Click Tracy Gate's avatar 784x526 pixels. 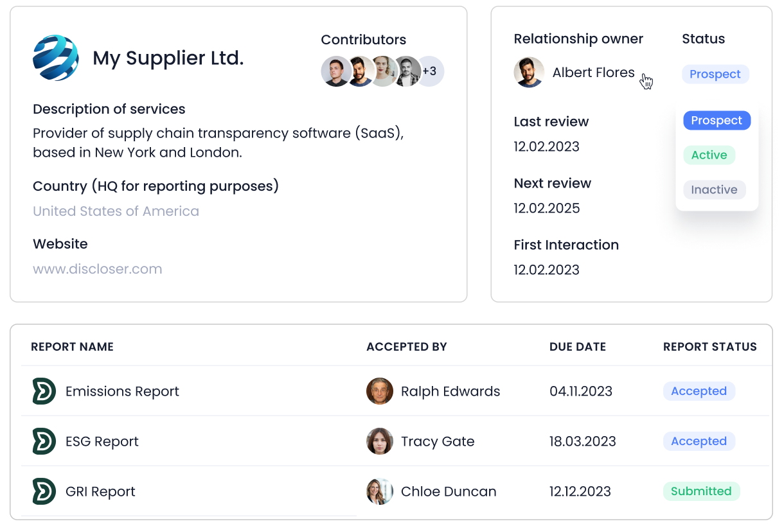380,441
